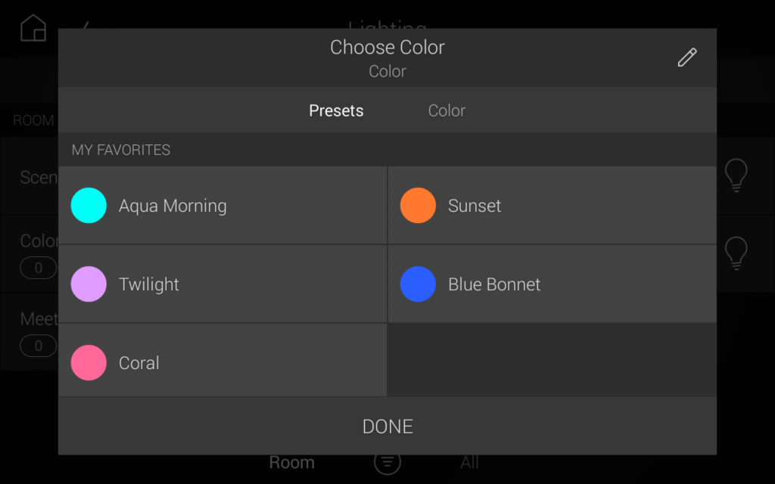Image resolution: width=775 pixels, height=484 pixels.
Task: Switch to the Color tab
Action: (x=447, y=110)
